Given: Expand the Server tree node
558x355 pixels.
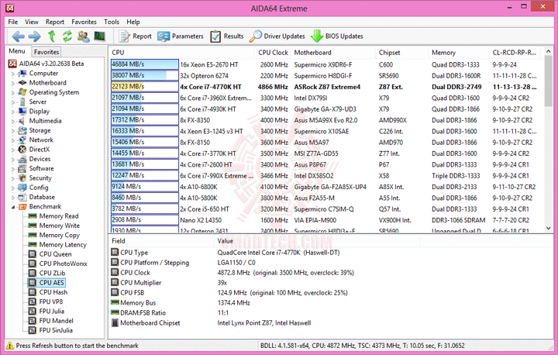Looking at the screenshot, I should pyautogui.click(x=13, y=102).
